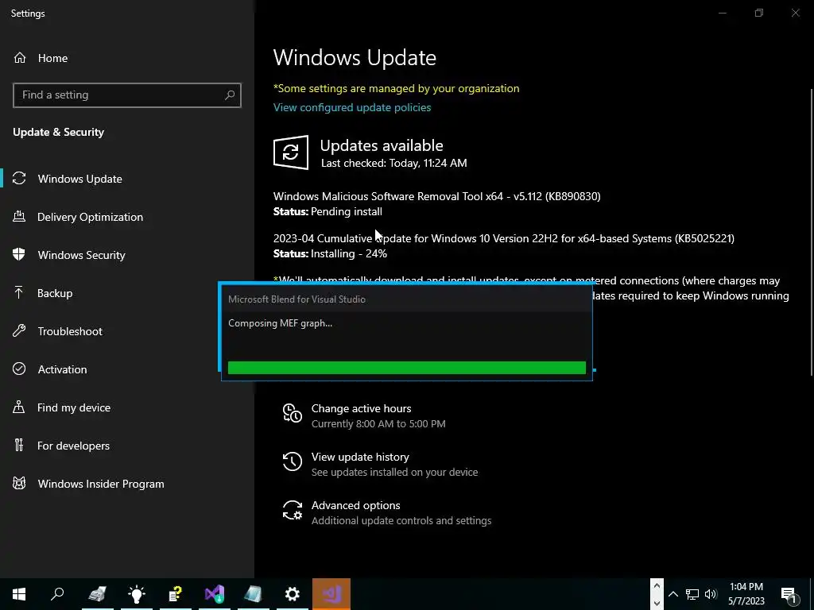Click the Delivery Optimization icon
The height and width of the screenshot is (610, 814).
[x=19, y=216]
